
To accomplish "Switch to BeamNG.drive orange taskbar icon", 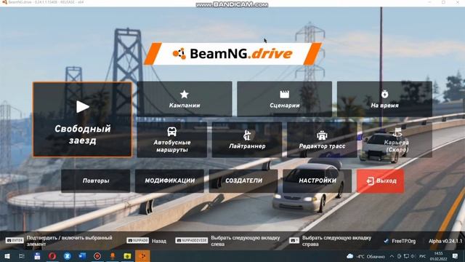I will (142, 256).
